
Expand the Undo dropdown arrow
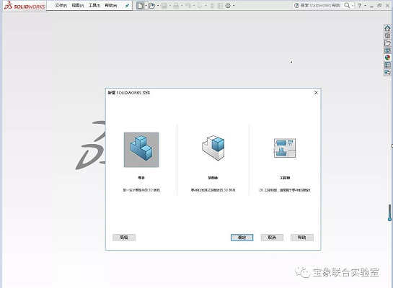click(194, 6)
